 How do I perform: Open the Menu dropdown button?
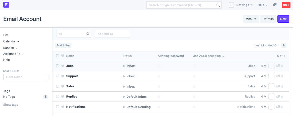click(251, 19)
